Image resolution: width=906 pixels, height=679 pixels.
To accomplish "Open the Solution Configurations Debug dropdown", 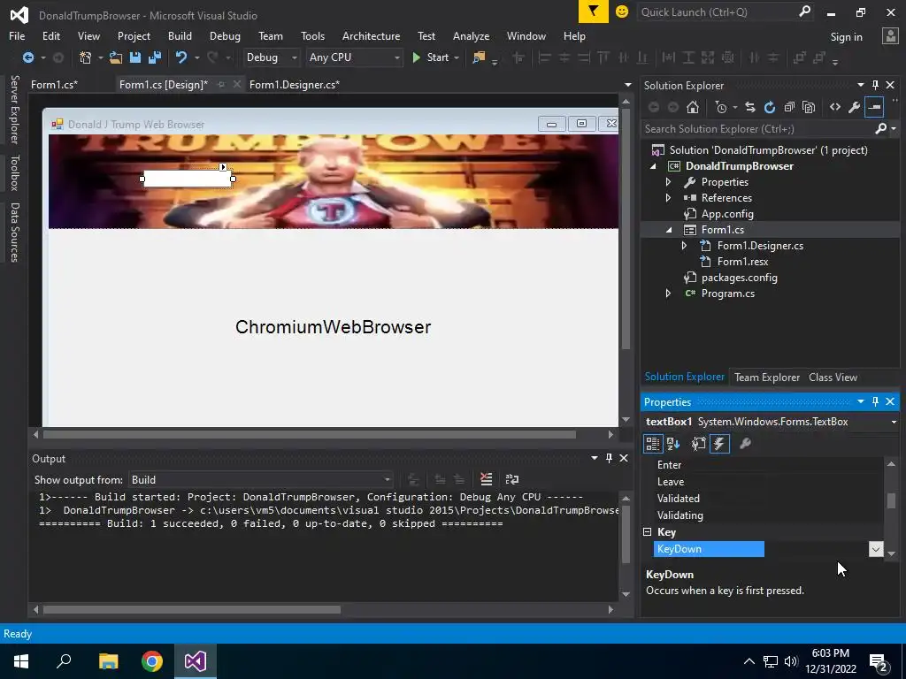I will tap(294, 57).
